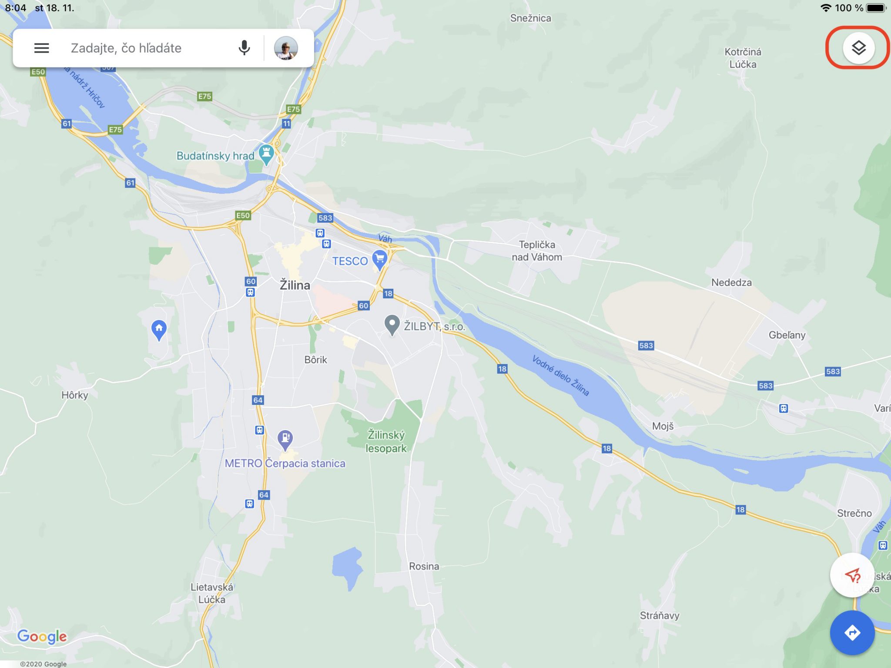Tap the Google logo
The height and width of the screenshot is (668, 891).
point(42,636)
